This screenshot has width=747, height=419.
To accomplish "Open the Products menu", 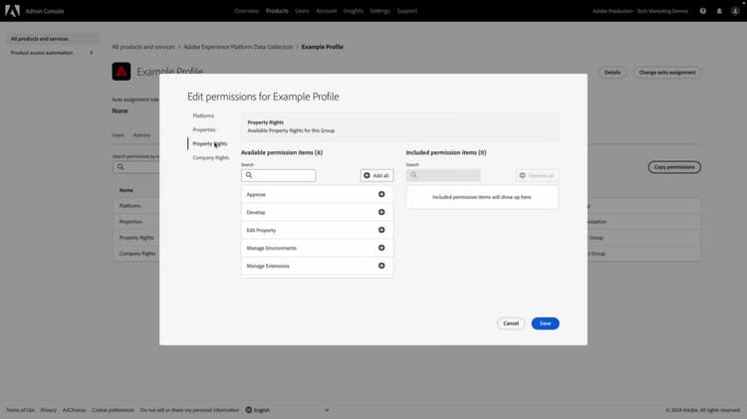I will click(277, 11).
